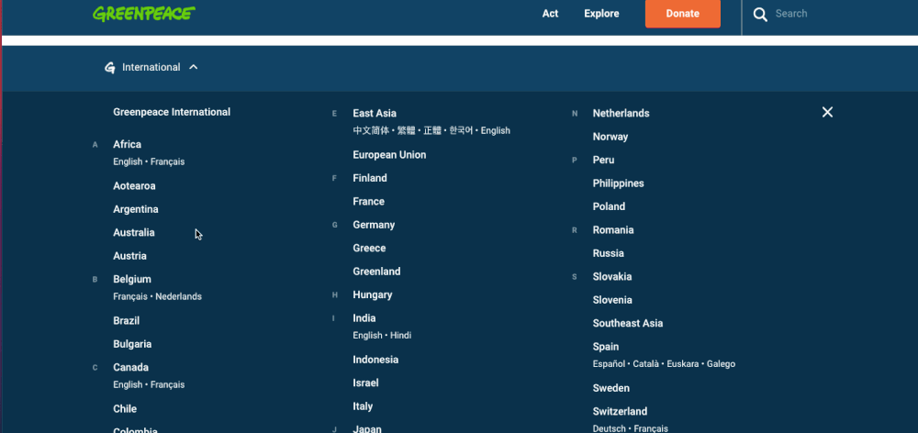918x433 pixels.
Task: Go to Hungary site
Action: click(x=373, y=294)
